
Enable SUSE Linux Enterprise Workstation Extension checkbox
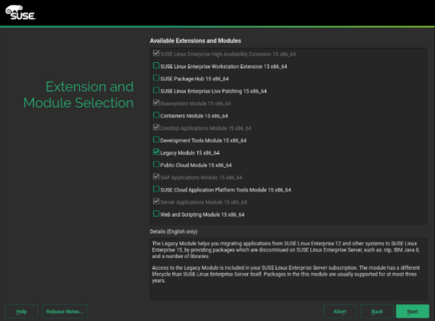tap(156, 66)
